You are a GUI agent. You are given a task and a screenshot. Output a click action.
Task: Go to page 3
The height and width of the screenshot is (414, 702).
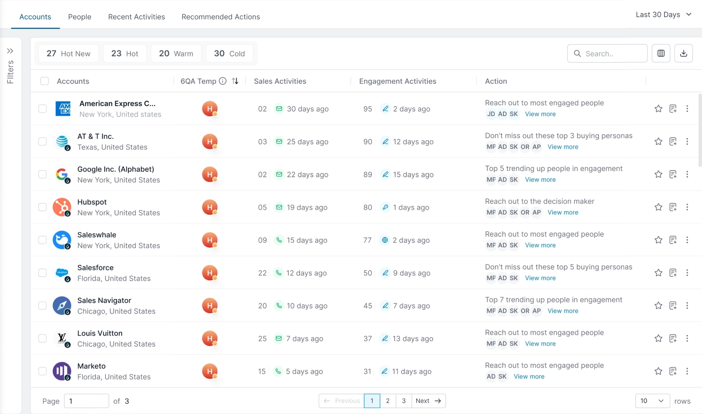[x=403, y=401]
